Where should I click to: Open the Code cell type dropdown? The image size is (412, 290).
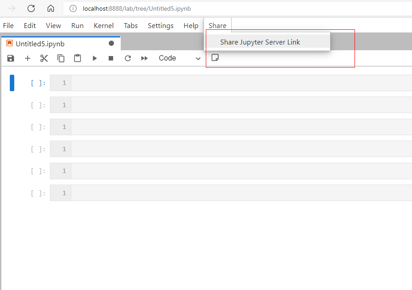(180, 58)
